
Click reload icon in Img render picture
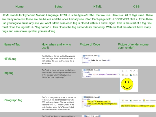pos(131,71)
